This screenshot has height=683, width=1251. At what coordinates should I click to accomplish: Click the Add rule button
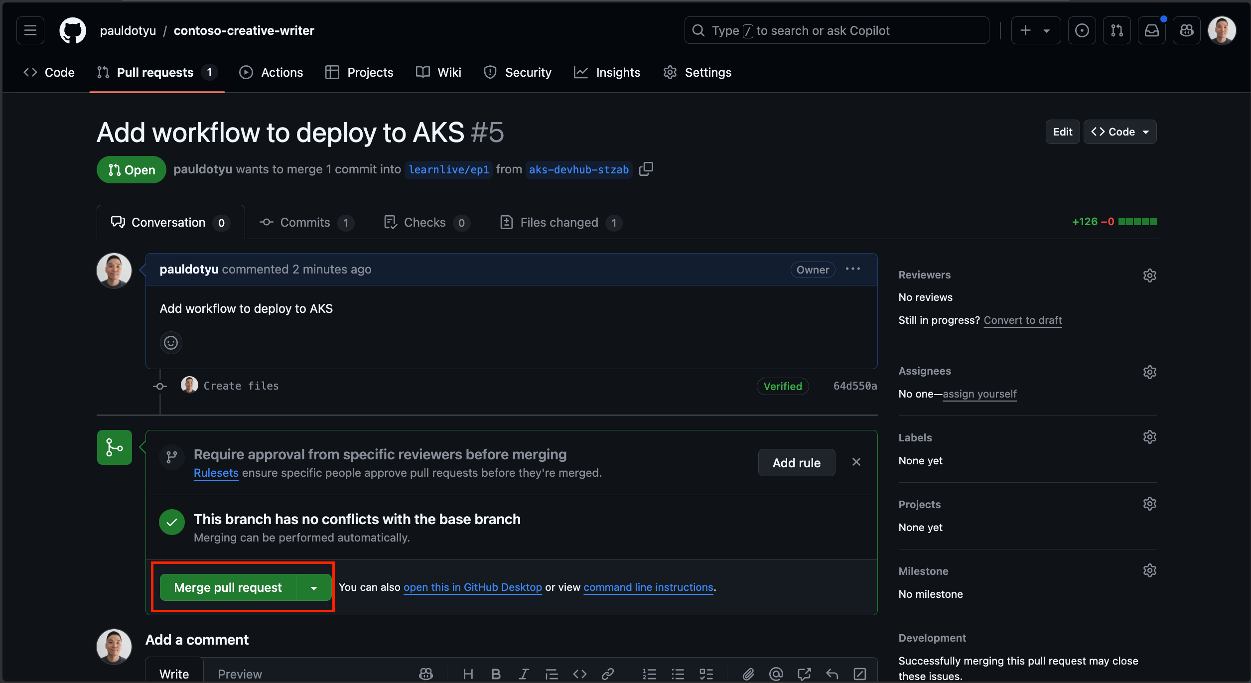click(x=796, y=463)
